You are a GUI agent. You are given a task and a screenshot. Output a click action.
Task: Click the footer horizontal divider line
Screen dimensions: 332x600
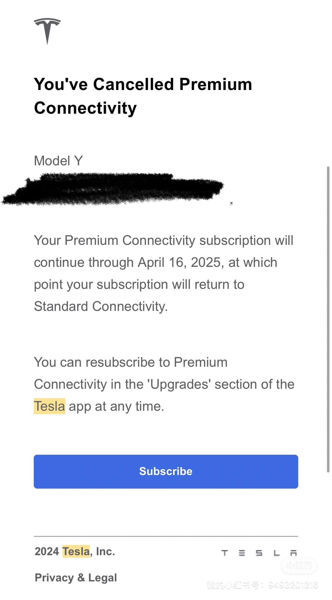166,536
